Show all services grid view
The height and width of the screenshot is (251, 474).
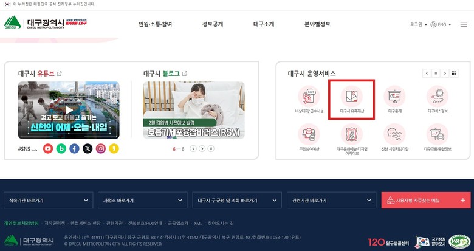point(454,73)
